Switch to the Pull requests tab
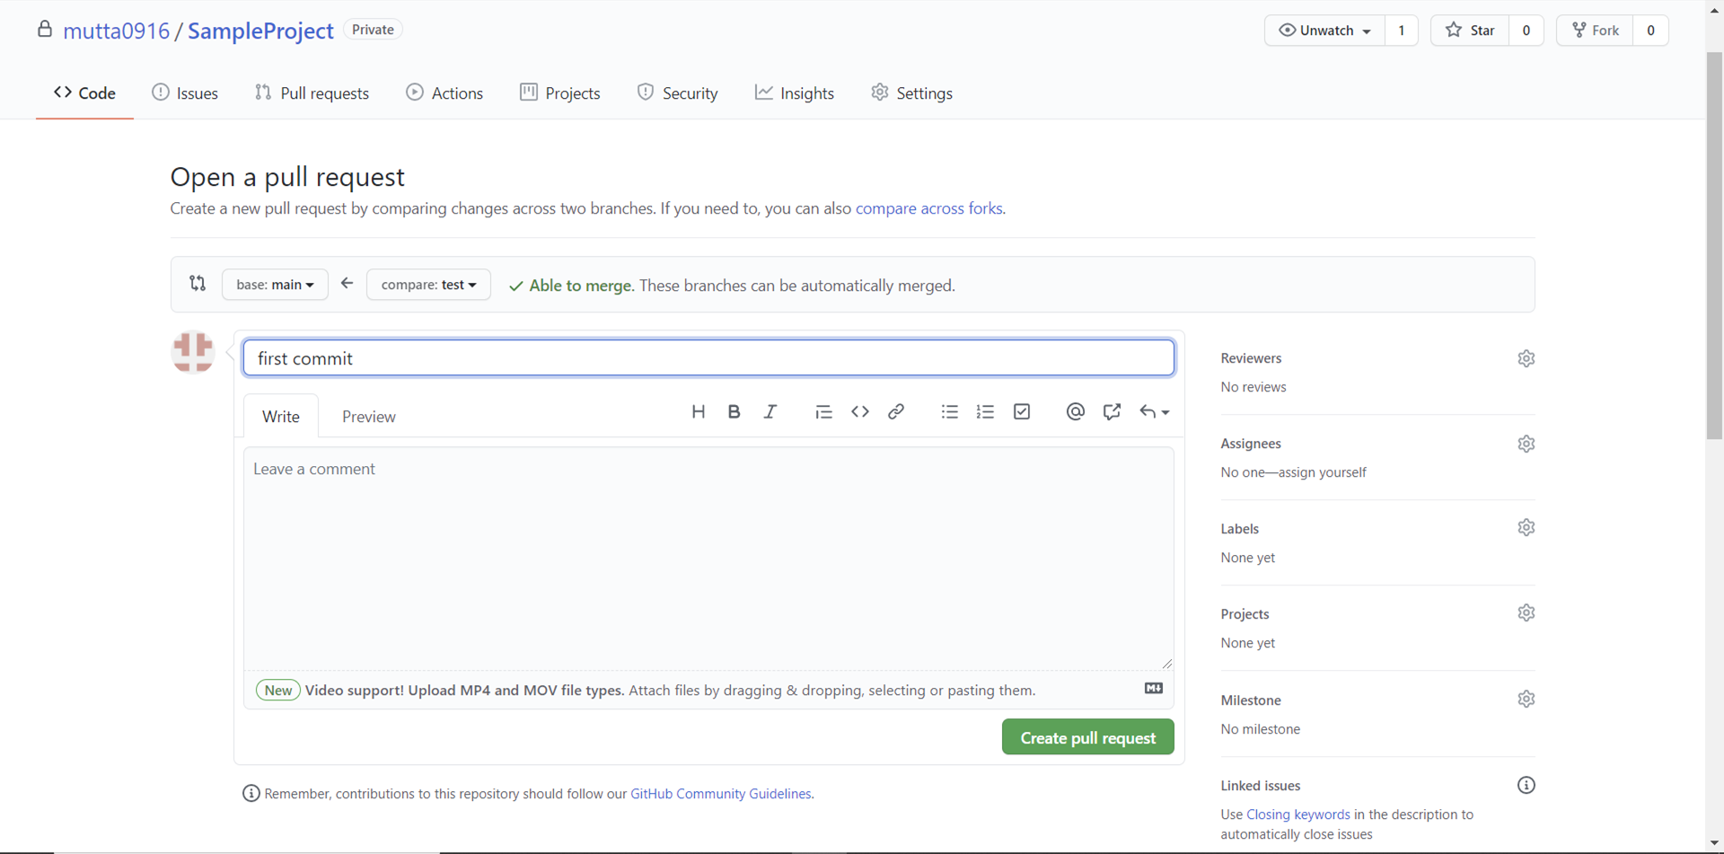 point(312,92)
